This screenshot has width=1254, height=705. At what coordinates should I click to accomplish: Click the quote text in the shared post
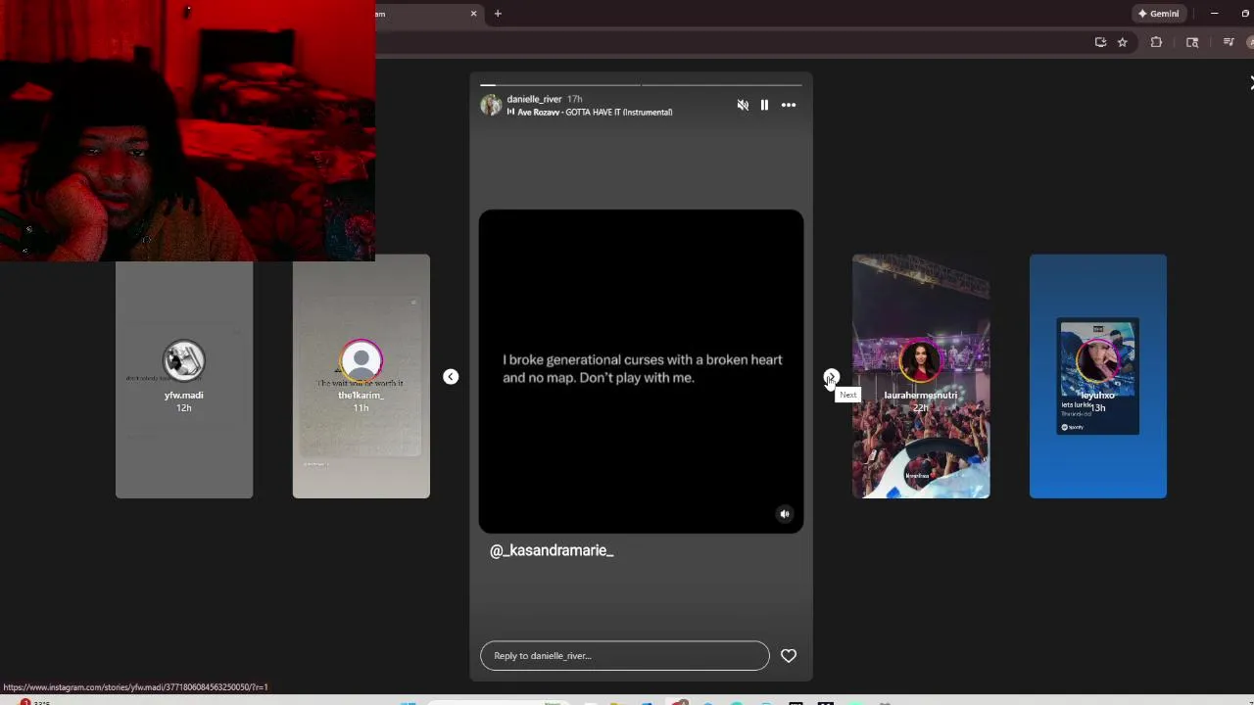pyautogui.click(x=643, y=368)
